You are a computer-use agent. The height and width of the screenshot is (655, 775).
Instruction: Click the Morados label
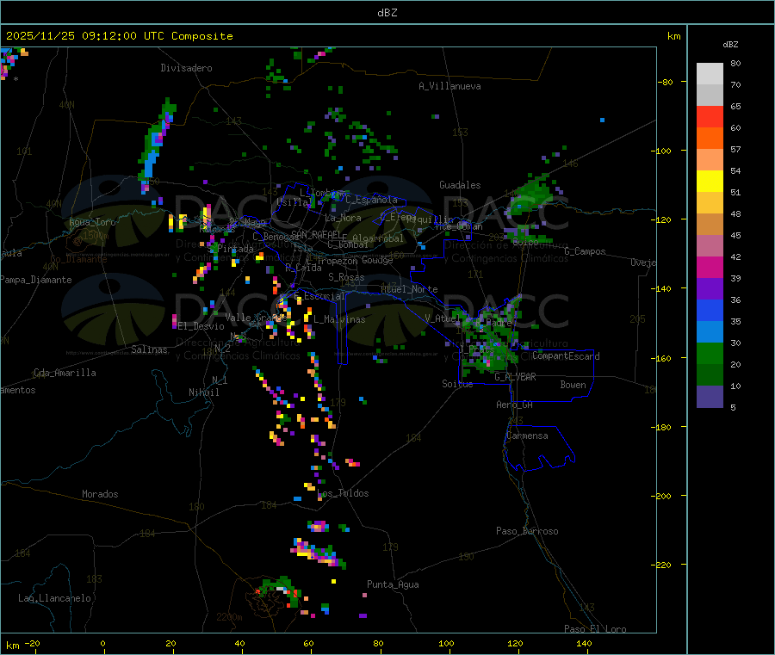pos(100,494)
